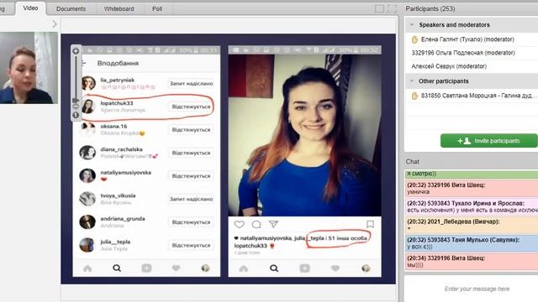This screenshot has width=538, height=302.
Task: Click search icon in left phone screen
Action: coord(117,268)
